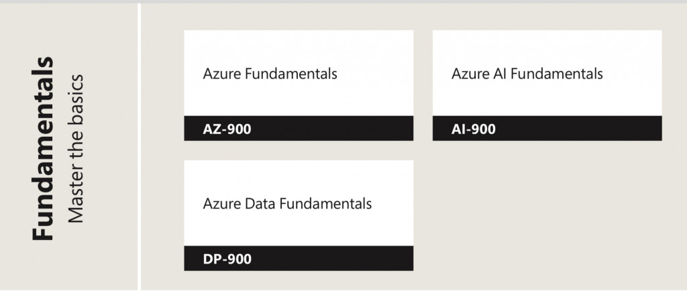Screen dimensions: 687x291
Task: Click the AZ-900 exam code label
Action: pyautogui.click(x=227, y=129)
